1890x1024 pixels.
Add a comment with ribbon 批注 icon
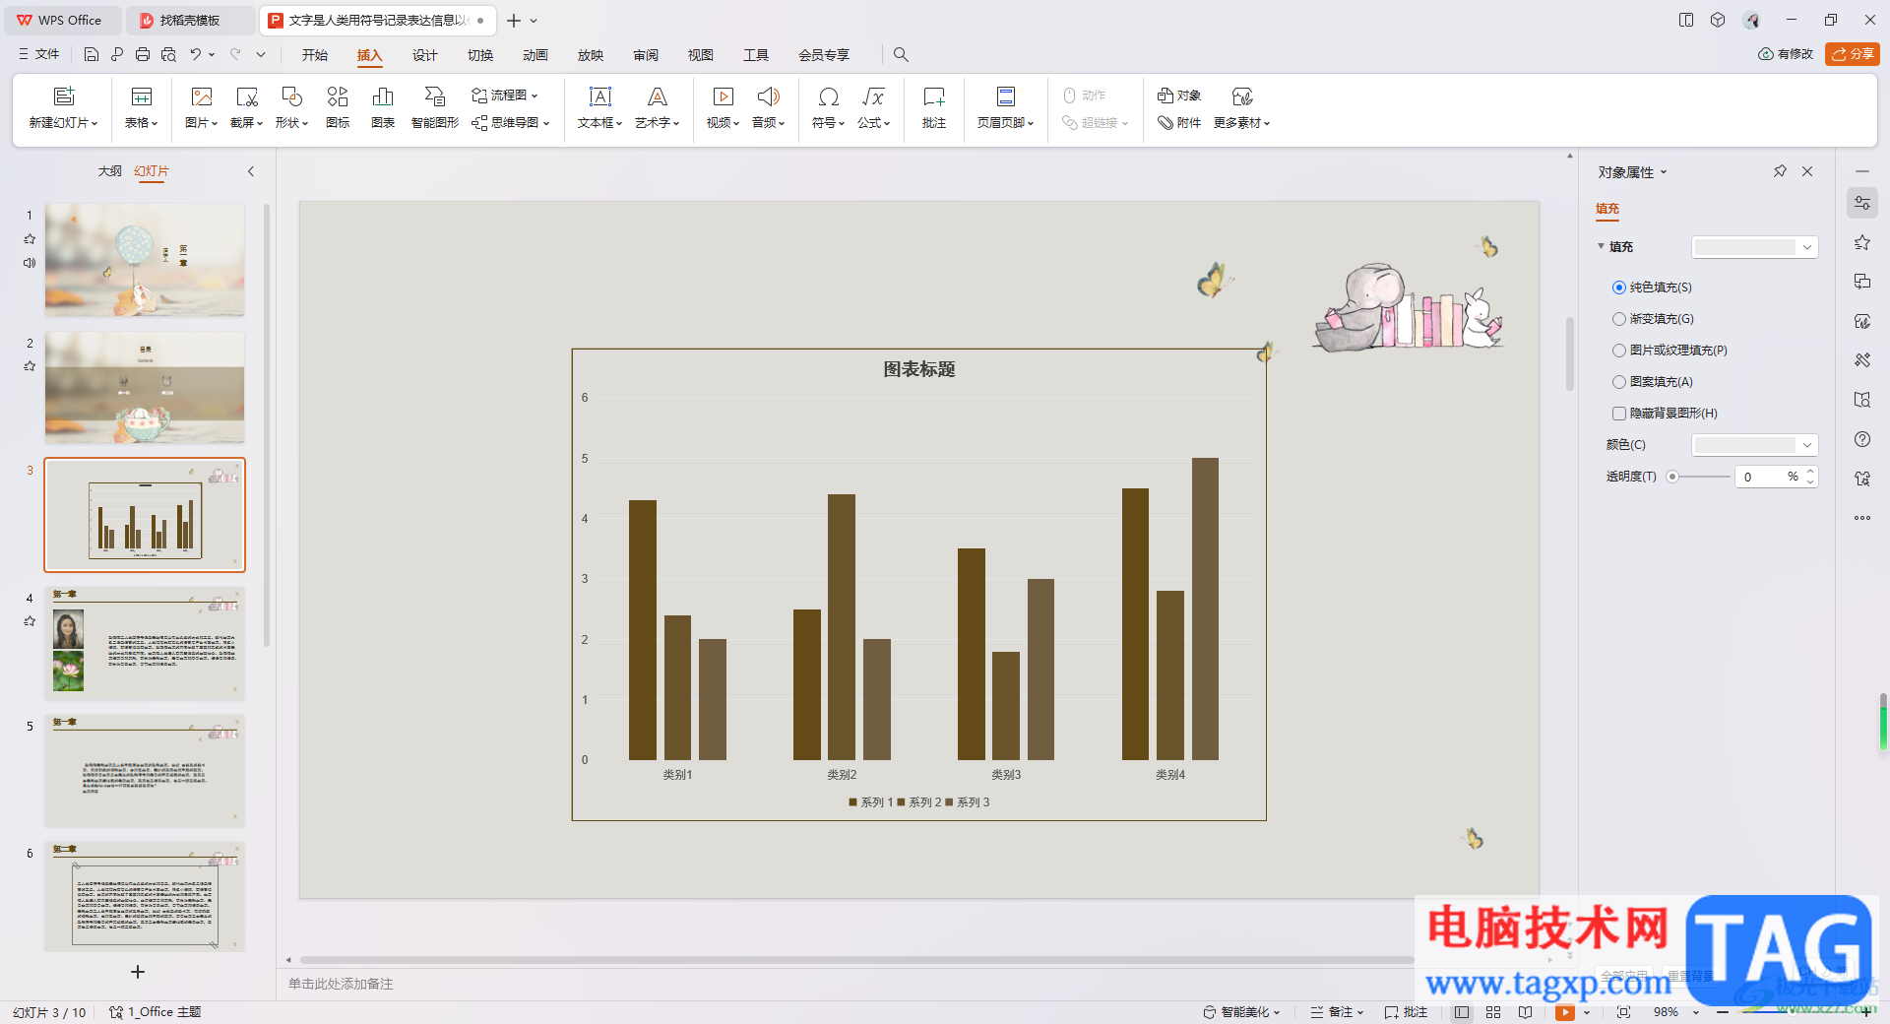click(x=933, y=96)
